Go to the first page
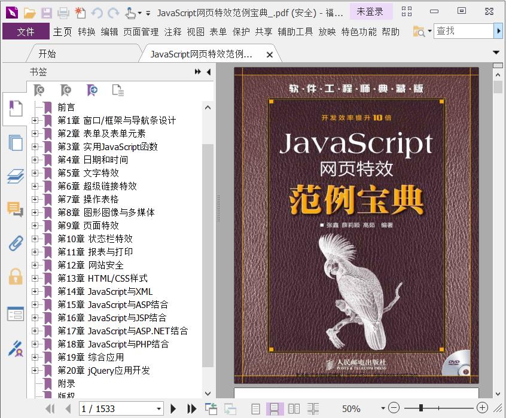The image size is (506, 418). (50, 409)
